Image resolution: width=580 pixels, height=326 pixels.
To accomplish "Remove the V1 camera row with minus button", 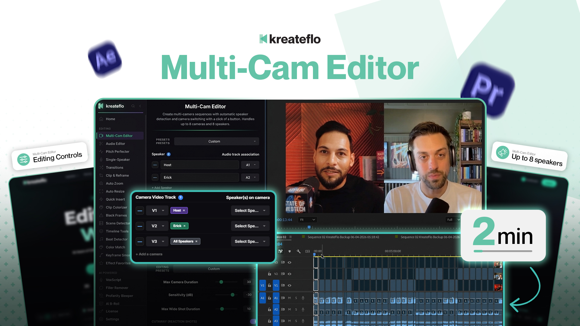I will [140, 210].
